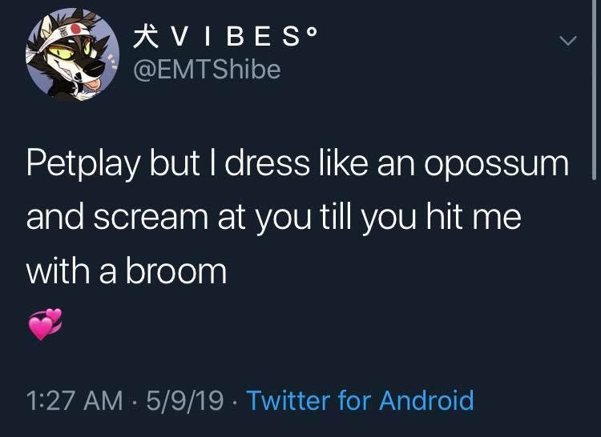601x437 pixels.
Task: Click the word "Petplay" in the tweet
Action: click(83, 165)
